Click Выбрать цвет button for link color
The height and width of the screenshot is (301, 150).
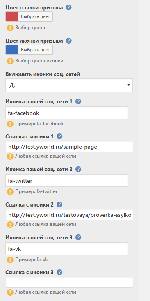point(35,16)
